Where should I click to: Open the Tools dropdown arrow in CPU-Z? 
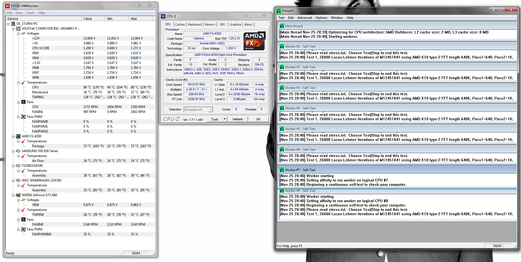point(225,119)
